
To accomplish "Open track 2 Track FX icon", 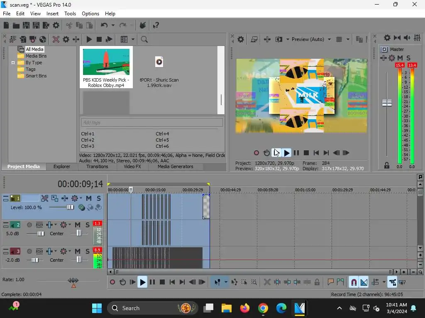I will [49, 225].
